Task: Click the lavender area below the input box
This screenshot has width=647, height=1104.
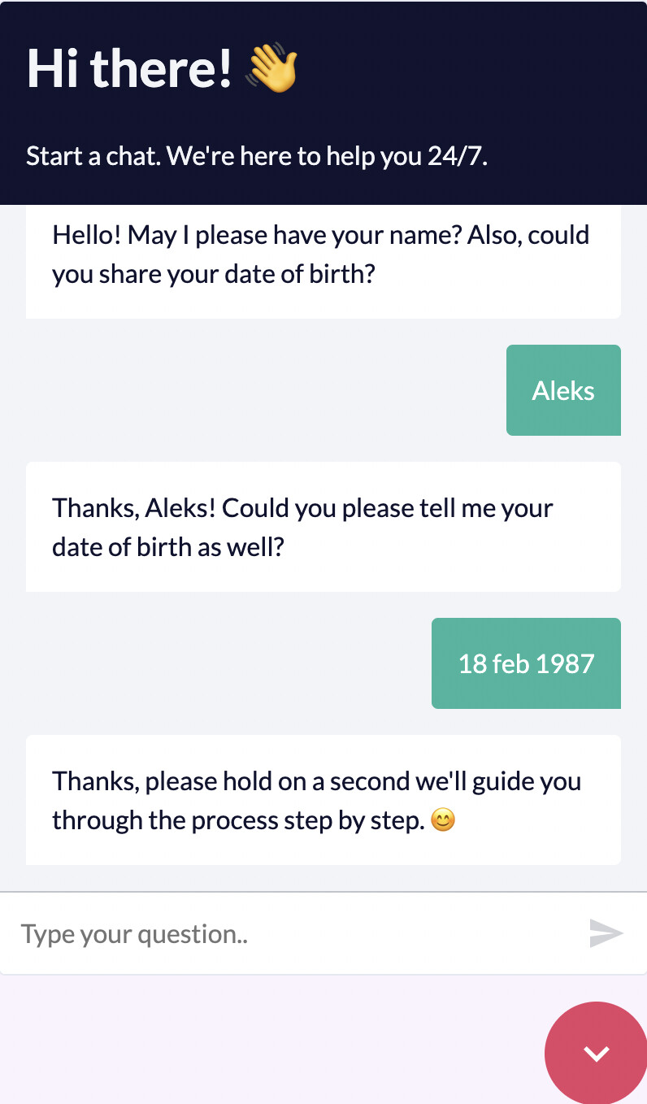Action: [x=268, y=1041]
